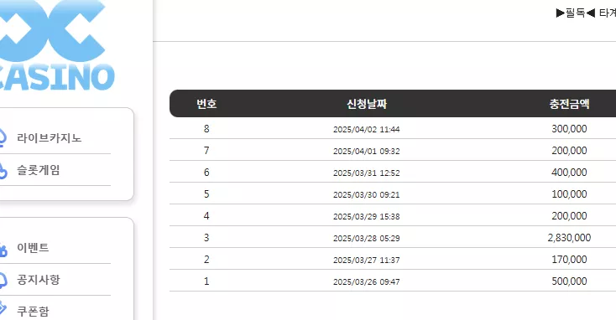Click the 번호 column header
Viewport: 616px width, 320px height.
click(x=206, y=104)
